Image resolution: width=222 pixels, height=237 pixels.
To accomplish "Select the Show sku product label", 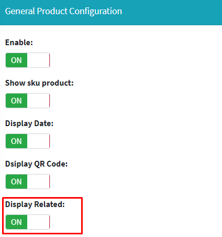I will 39,83.
